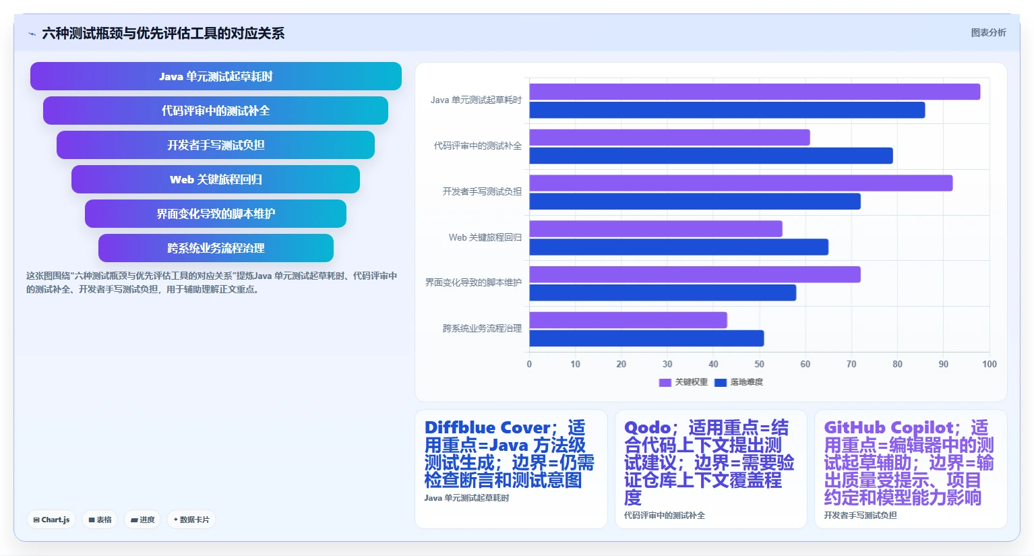
Task: Select the Java 单元测试起草耗时 funnel bar
Action: 216,76
